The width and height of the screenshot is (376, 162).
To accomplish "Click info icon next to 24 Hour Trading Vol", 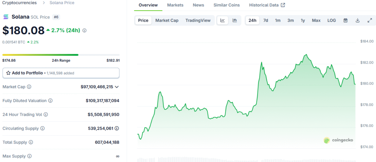I will click(46, 115).
